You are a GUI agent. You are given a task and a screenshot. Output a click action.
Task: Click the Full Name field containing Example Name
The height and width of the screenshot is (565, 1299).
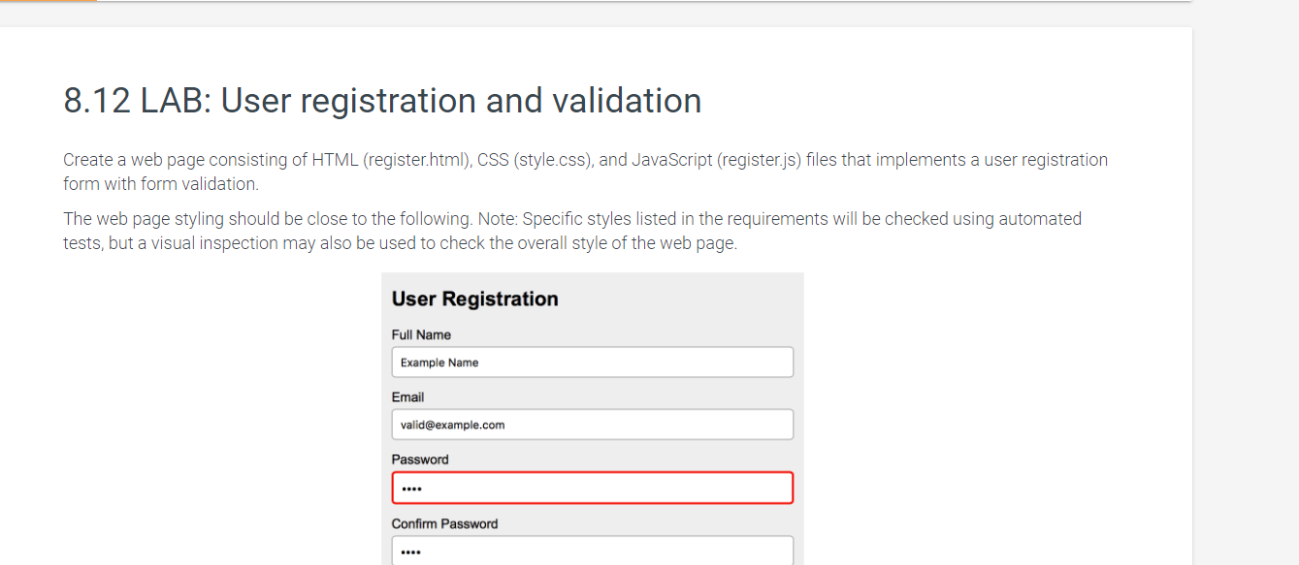point(593,362)
